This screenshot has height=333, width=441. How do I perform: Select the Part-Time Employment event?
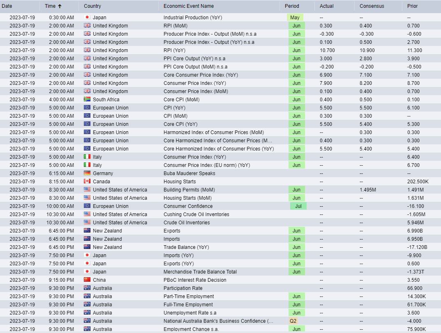pyautogui.click(x=189, y=297)
